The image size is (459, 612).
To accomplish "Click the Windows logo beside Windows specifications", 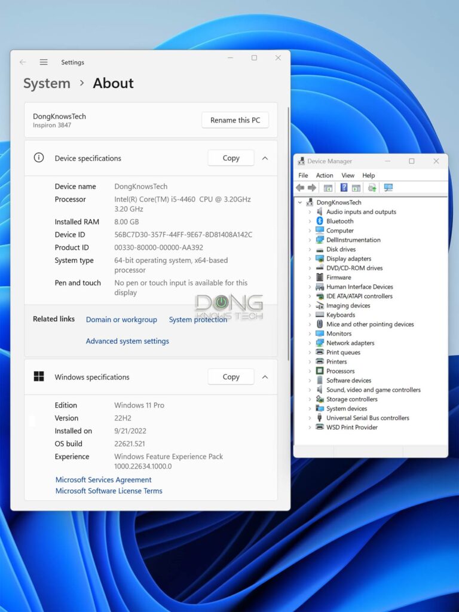I will 39,377.
